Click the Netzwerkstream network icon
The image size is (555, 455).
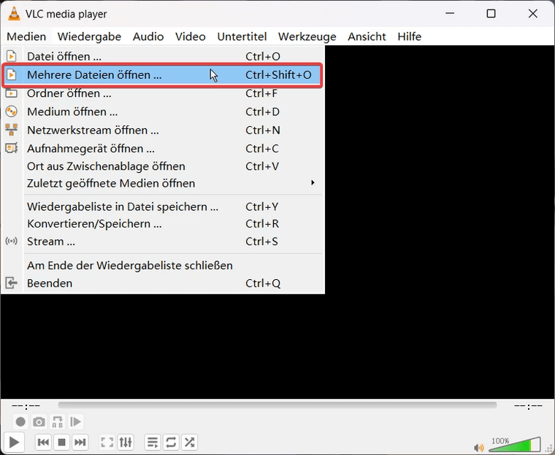point(12,130)
